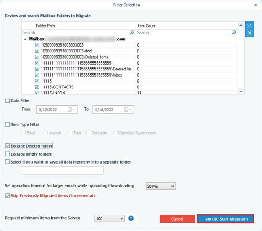
Task: Uncheck the 11115\CONTACTS folder checkbox
Action: point(37,87)
